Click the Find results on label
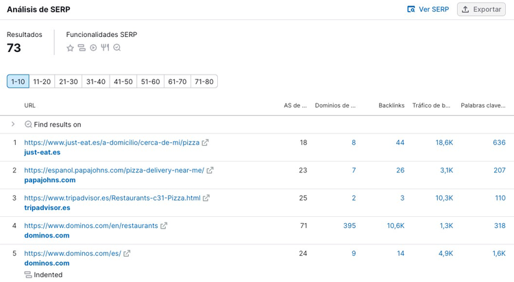 click(x=58, y=125)
